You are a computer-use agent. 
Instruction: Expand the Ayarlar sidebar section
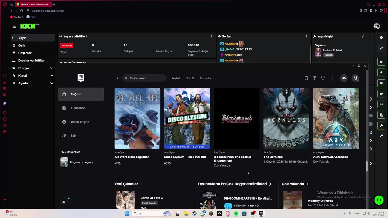tap(52, 83)
